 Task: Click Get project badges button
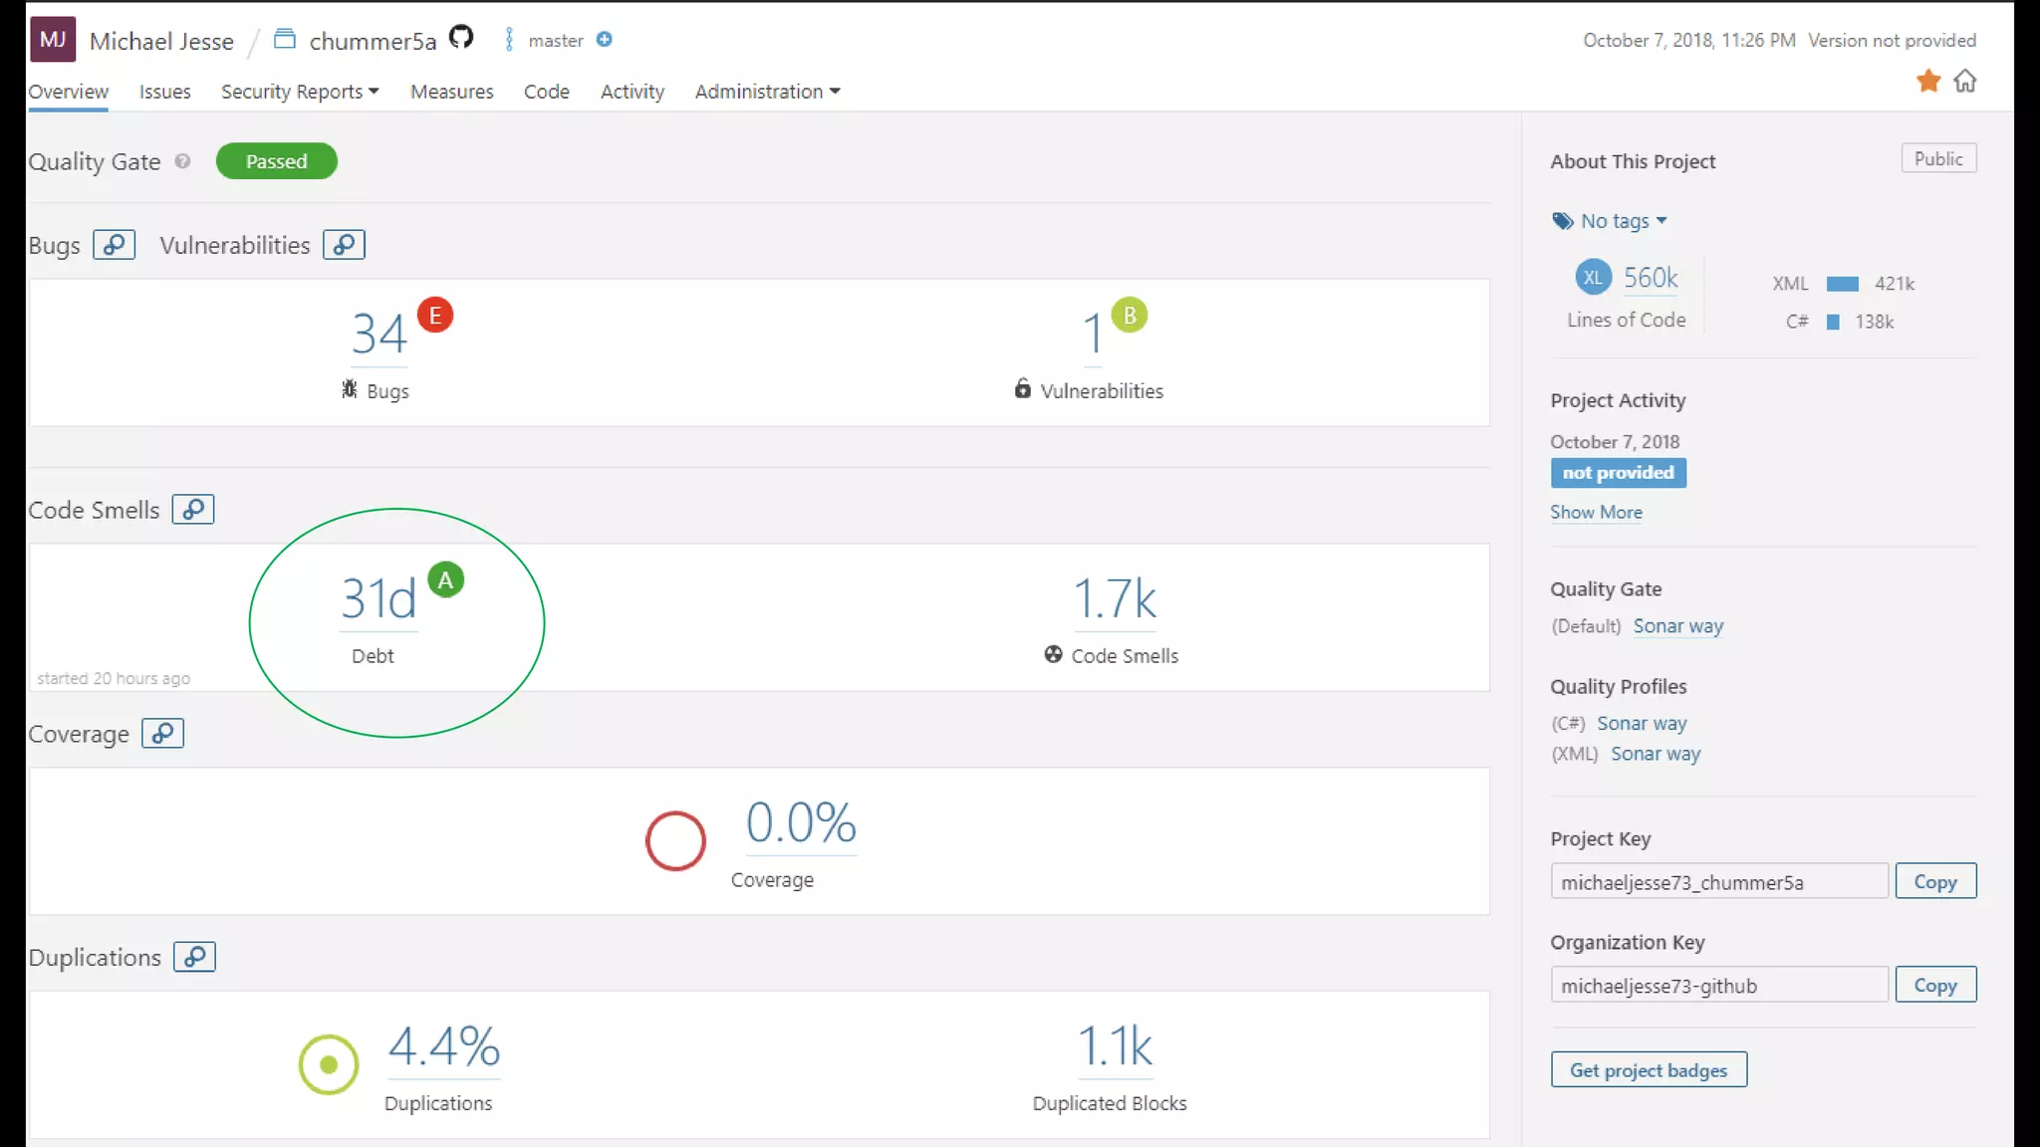[1649, 1070]
